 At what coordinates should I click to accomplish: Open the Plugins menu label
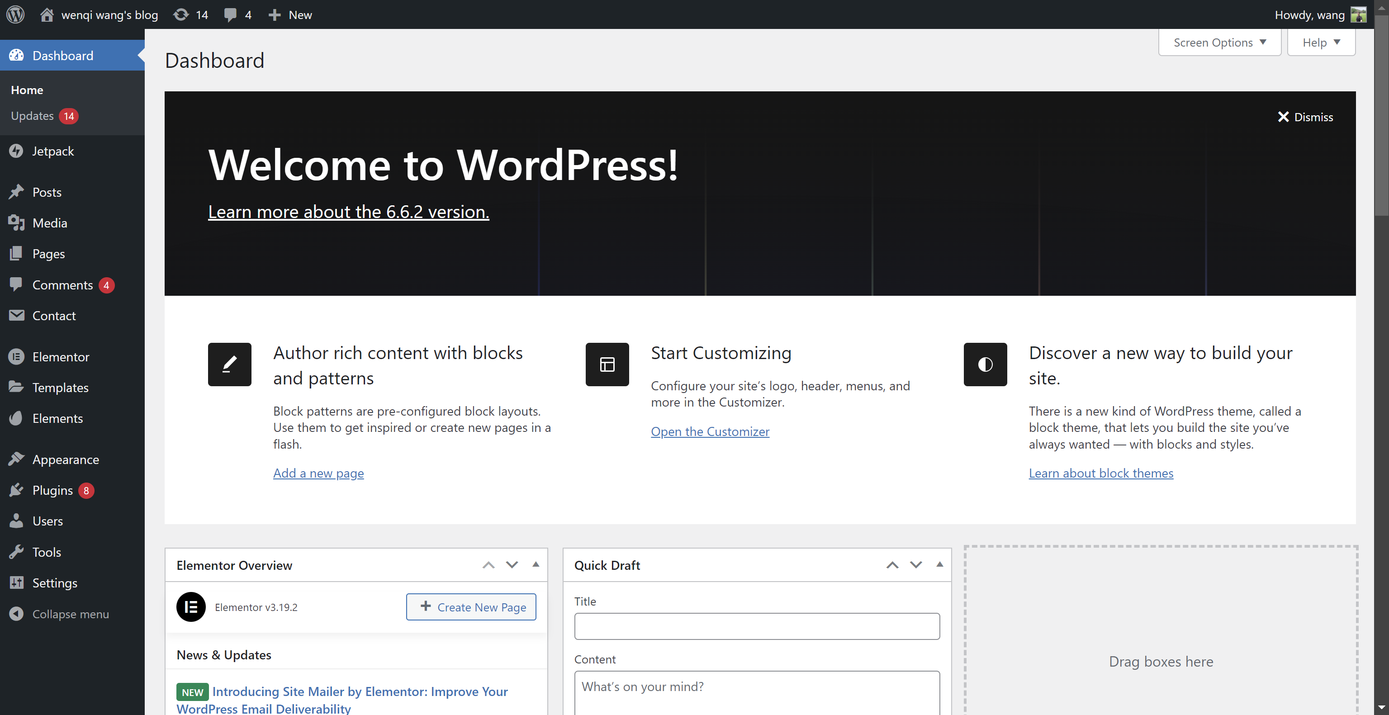click(52, 490)
